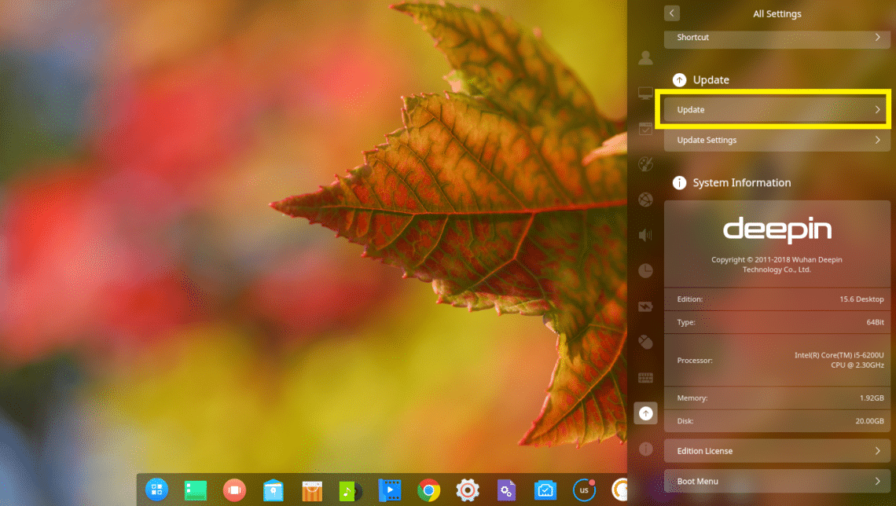
Task: Click the Disk value 20.00GB
Action: click(x=870, y=421)
